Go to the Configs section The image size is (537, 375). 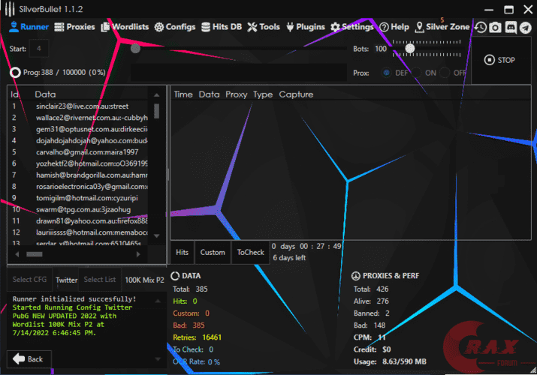(x=175, y=27)
